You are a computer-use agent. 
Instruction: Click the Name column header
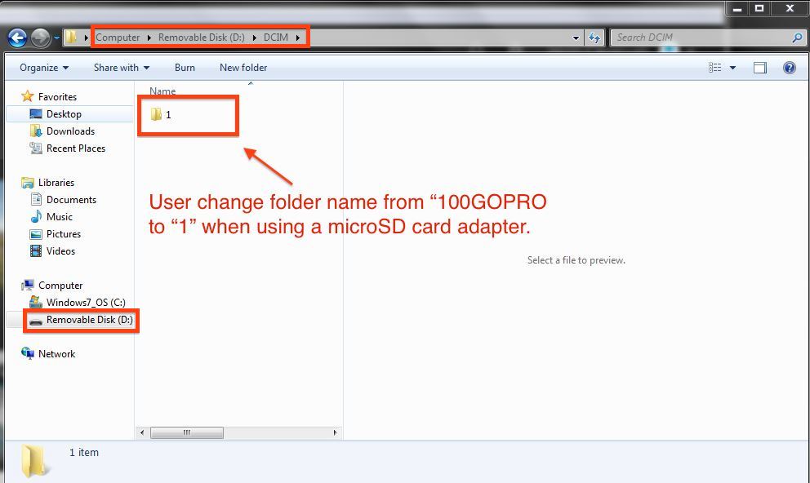tap(162, 91)
